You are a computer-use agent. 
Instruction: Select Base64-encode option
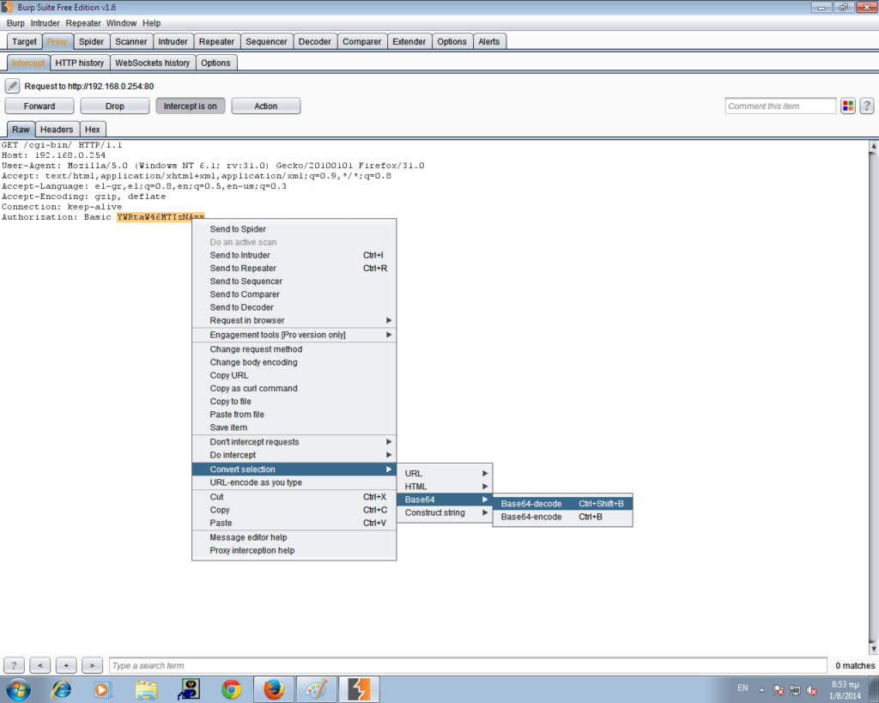point(562,517)
